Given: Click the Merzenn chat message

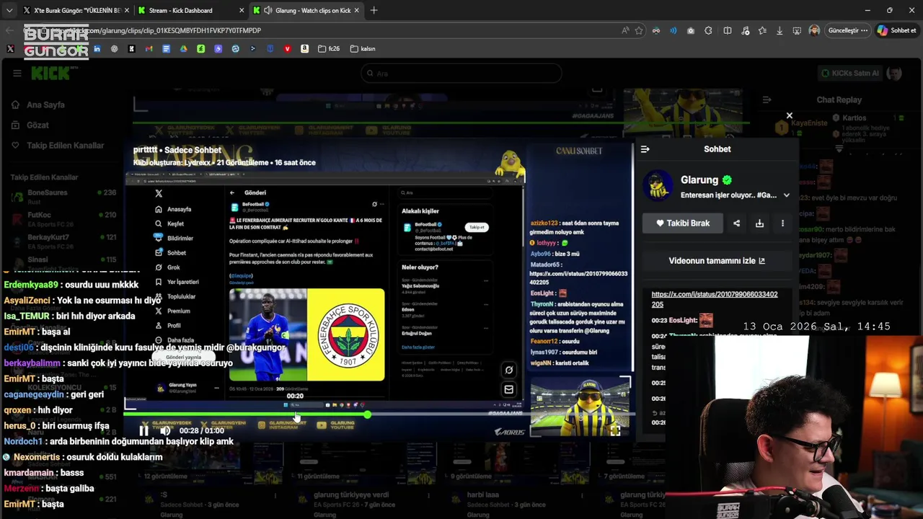Looking at the screenshot, I should coord(48,489).
